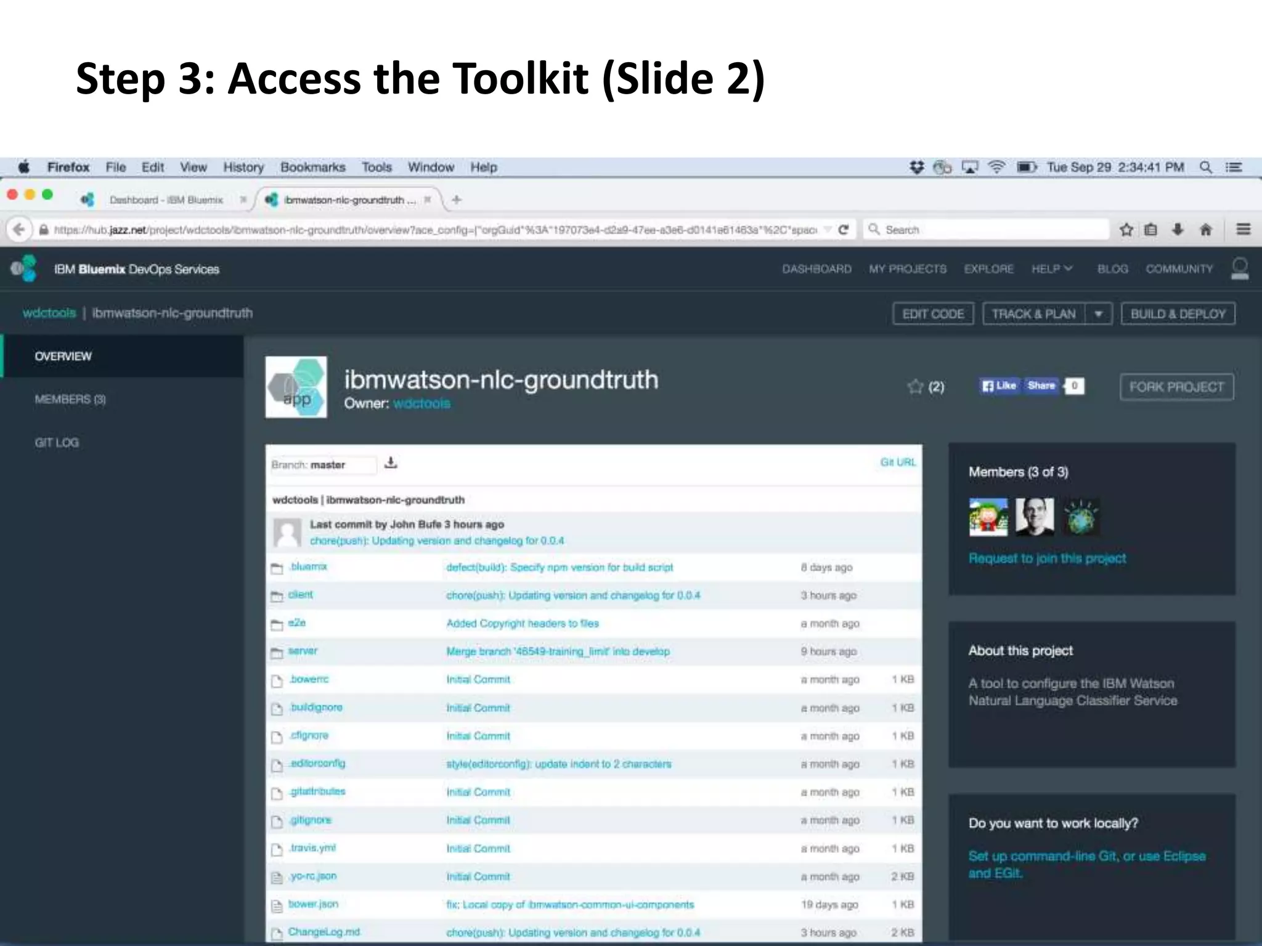
Task: Bookmark this page with the star icon
Action: click(x=1126, y=230)
